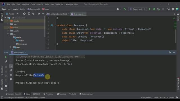This screenshot has height=101, width=180.
Task: Open run configuration wrench in Run panel
Action: [6, 61]
